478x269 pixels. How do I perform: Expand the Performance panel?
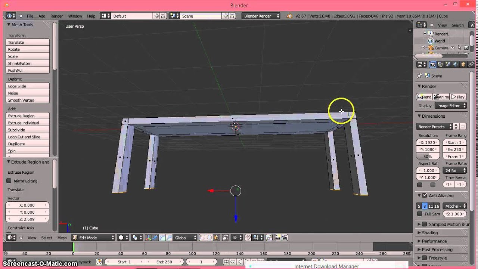[x=419, y=241]
